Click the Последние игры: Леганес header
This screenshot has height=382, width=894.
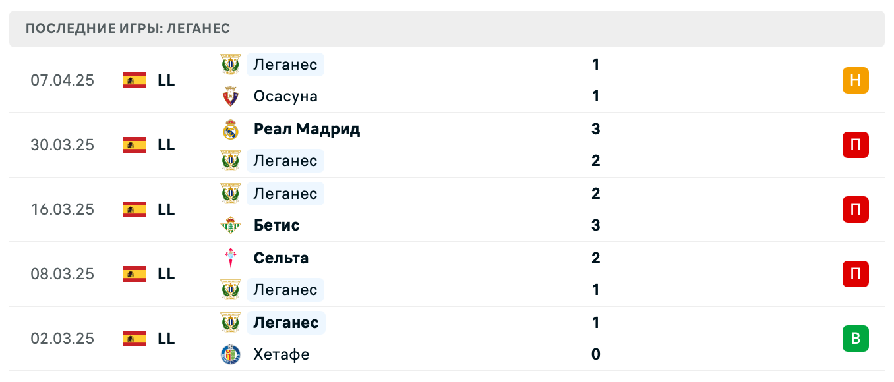click(128, 28)
